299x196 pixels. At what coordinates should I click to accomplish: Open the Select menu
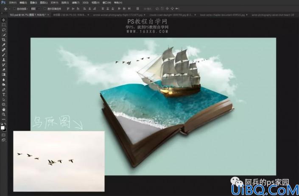(x=65, y=3)
